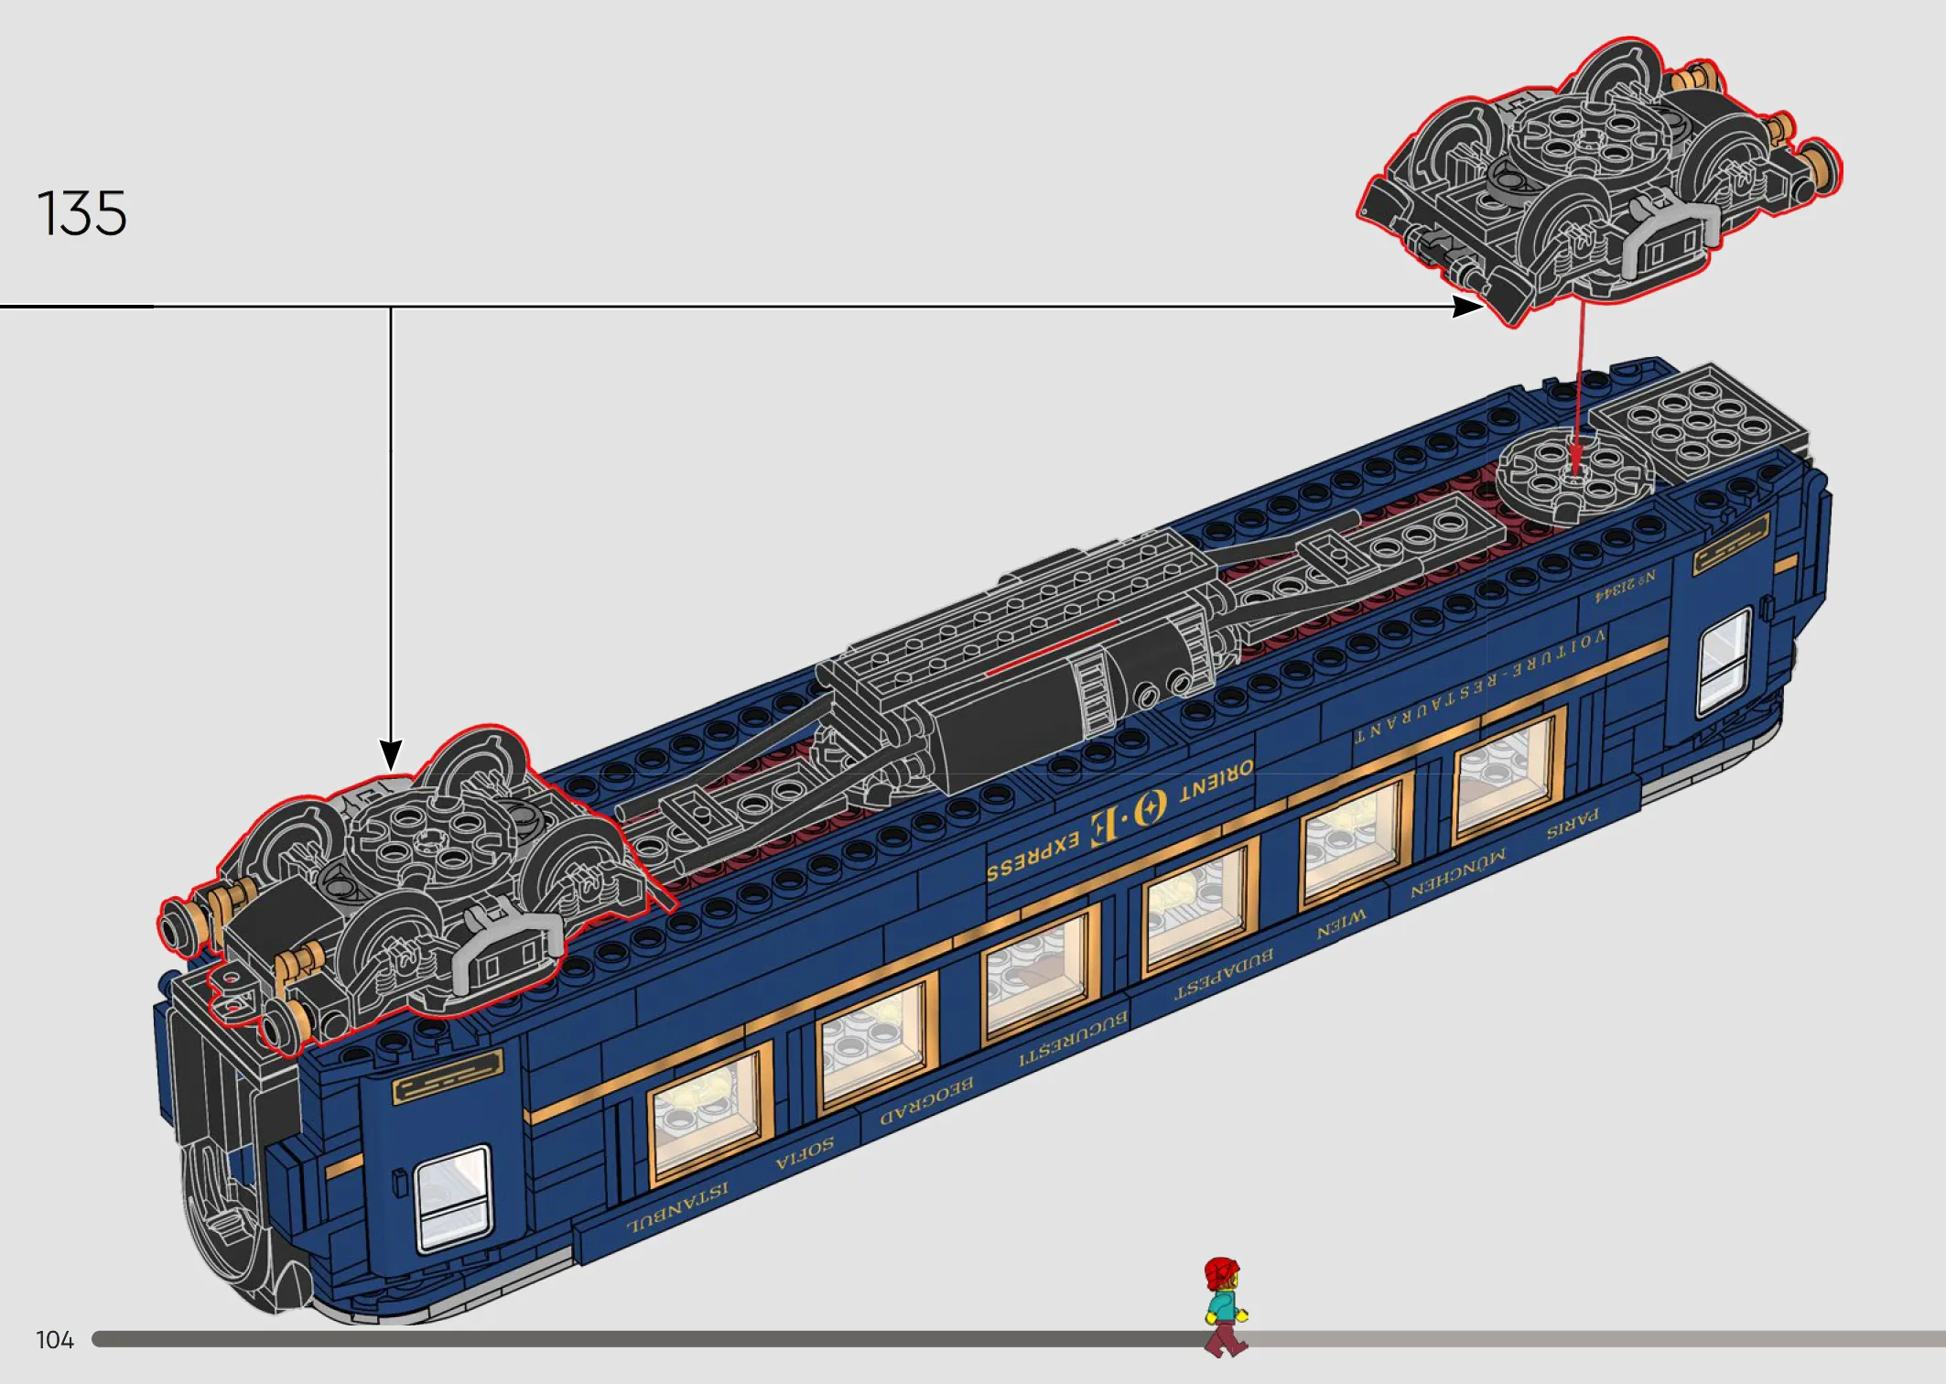Click the step number 135
The image size is (1946, 1384).
point(81,213)
